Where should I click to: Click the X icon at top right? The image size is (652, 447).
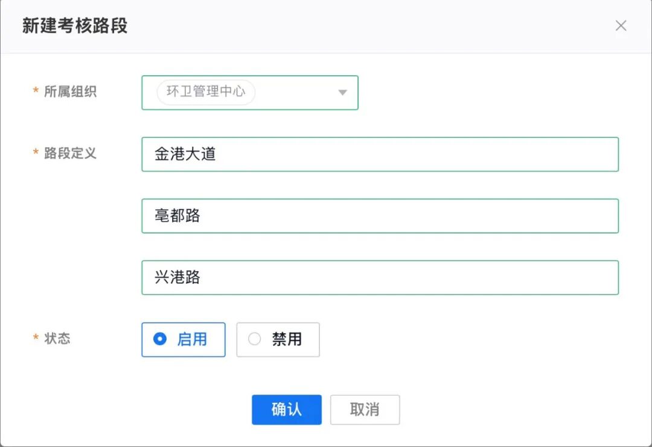[621, 26]
